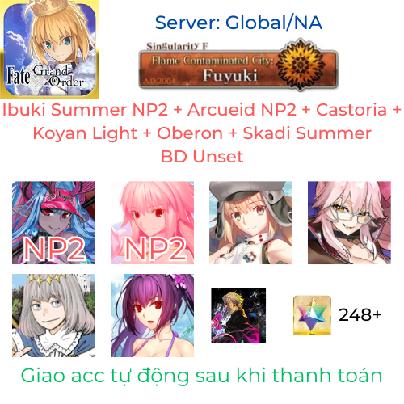The height and width of the screenshot is (404, 404).
Task: Click the Fuyuki Singularity F banner
Action: pos(238,66)
